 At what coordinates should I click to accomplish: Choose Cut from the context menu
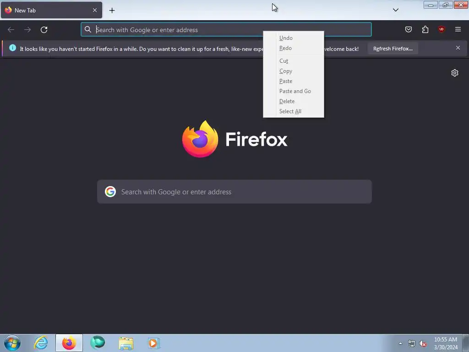pyautogui.click(x=294, y=61)
